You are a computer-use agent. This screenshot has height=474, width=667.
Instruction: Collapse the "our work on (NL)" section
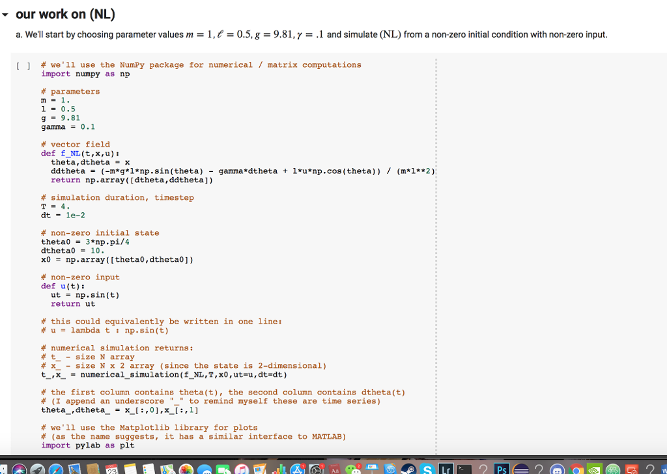click(7, 14)
